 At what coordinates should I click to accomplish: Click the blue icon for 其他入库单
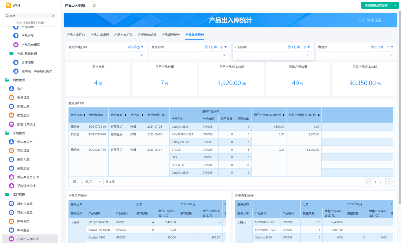click(x=11, y=204)
